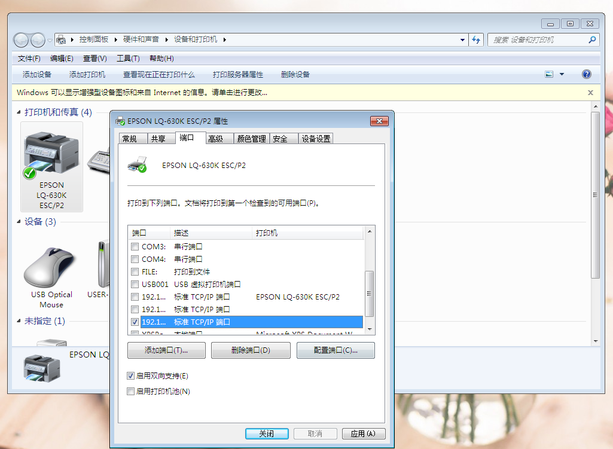Viewport: 613px width, 449px height.
Task: Collapse the 未指定 (1) group
Action: [19, 321]
